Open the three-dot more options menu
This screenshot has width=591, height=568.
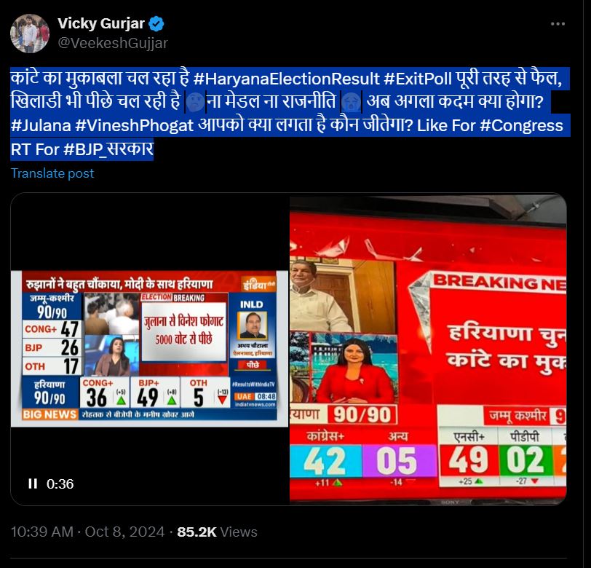click(x=558, y=24)
